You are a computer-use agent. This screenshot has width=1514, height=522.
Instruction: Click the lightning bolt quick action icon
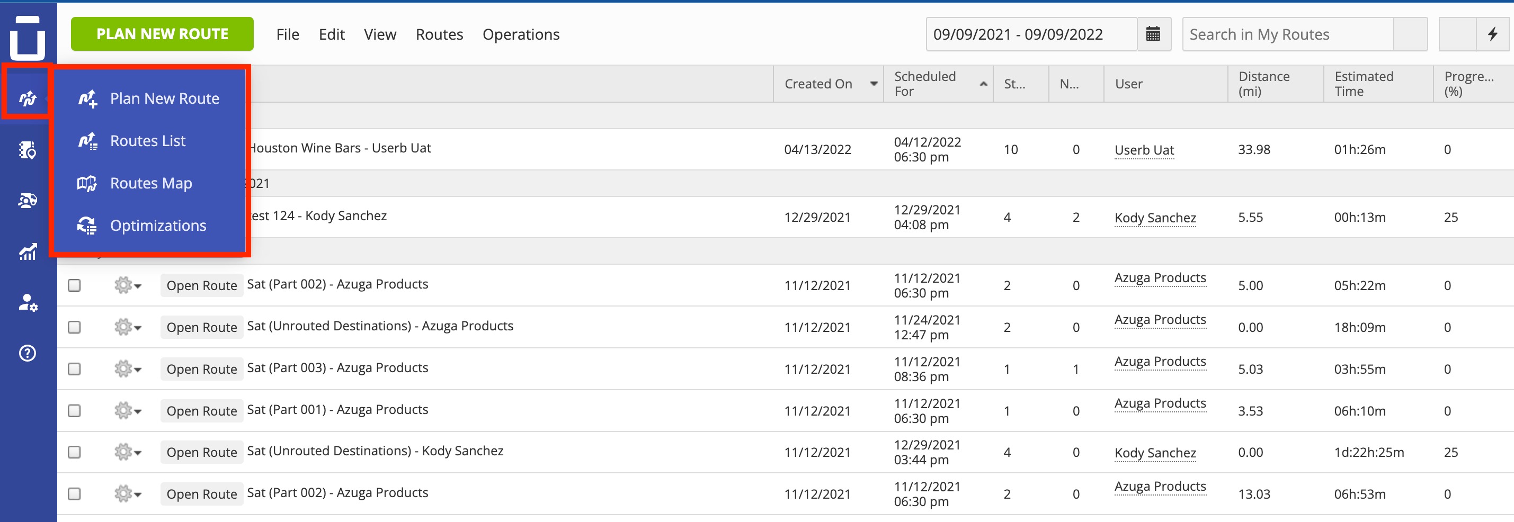(x=1492, y=34)
